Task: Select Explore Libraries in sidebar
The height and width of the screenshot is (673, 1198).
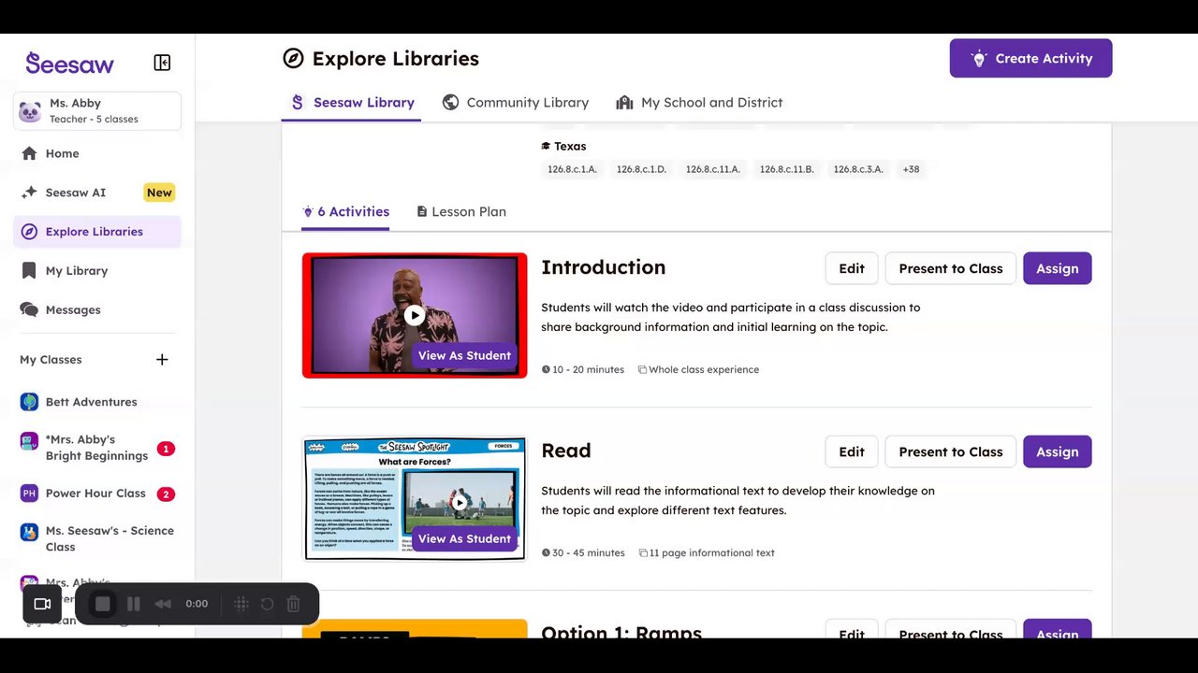Action: (x=97, y=232)
